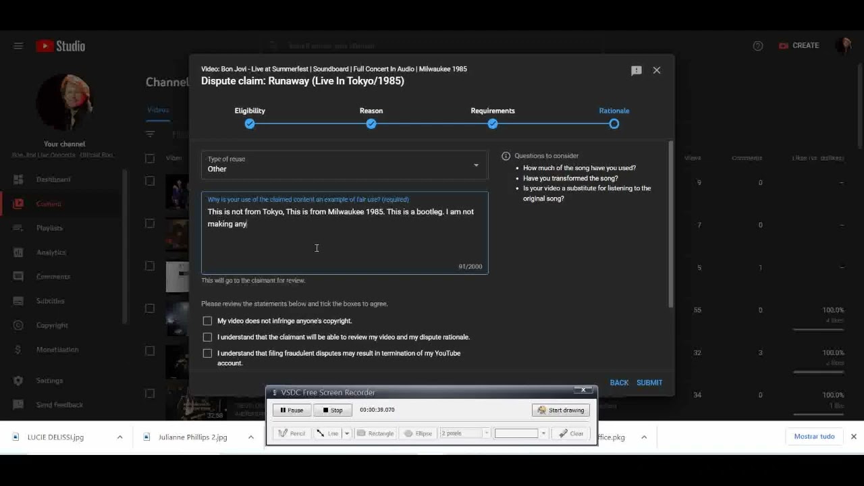Close the VSDC Free Screen Recorder window
864x486 pixels.
pos(583,390)
